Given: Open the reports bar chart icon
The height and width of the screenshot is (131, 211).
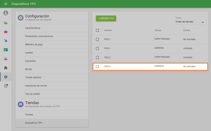Looking at the screenshot, I should click(6, 23).
